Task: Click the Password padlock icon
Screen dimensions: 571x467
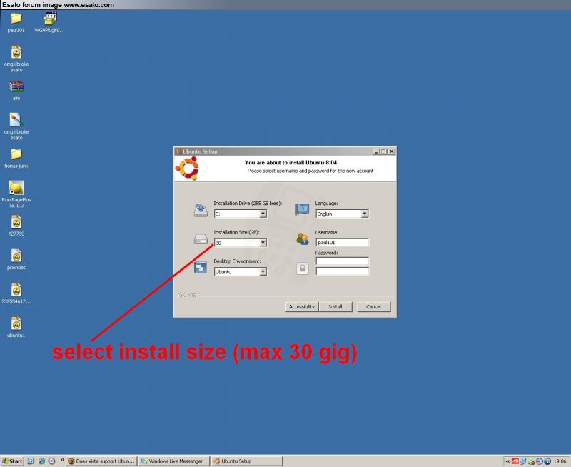Action: pyautogui.click(x=303, y=268)
